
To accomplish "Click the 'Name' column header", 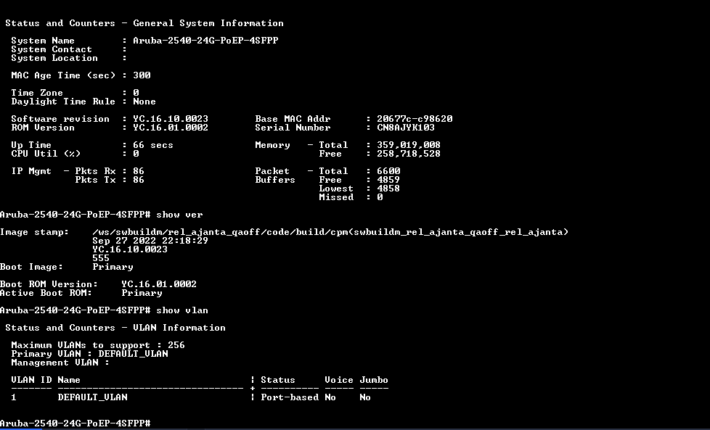I will pyautogui.click(x=69, y=380).
